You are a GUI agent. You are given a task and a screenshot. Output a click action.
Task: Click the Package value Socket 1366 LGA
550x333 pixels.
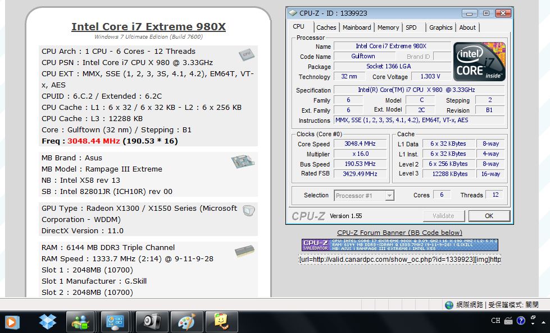point(392,66)
